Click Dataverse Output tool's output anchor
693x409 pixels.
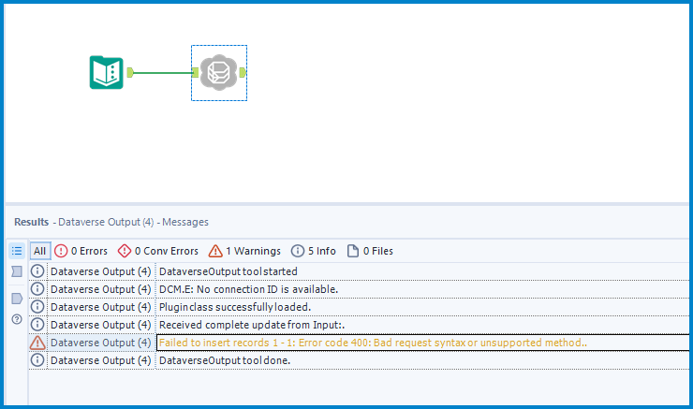[243, 72]
